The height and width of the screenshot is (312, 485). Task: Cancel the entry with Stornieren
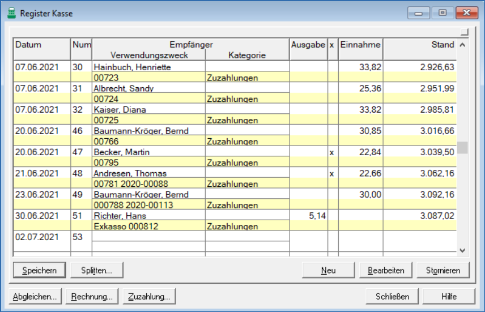[x=443, y=270]
